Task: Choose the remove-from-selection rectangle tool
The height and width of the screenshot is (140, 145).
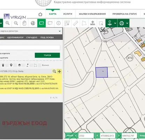Action: (50, 23)
